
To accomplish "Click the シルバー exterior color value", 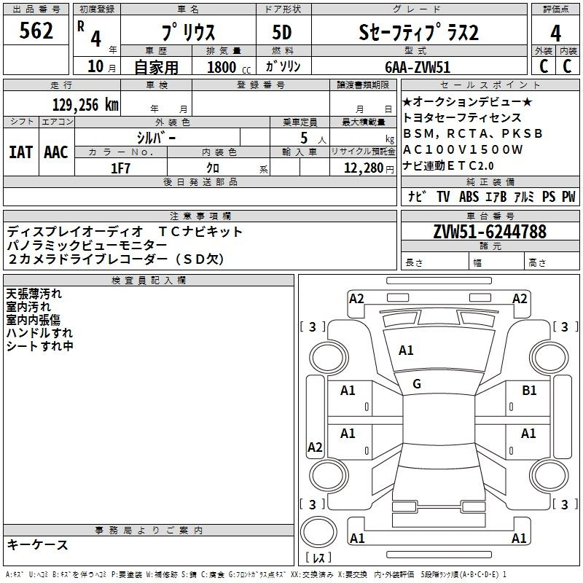I will pyautogui.click(x=156, y=138).
